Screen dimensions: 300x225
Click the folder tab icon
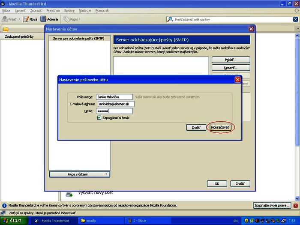pos(6,29)
